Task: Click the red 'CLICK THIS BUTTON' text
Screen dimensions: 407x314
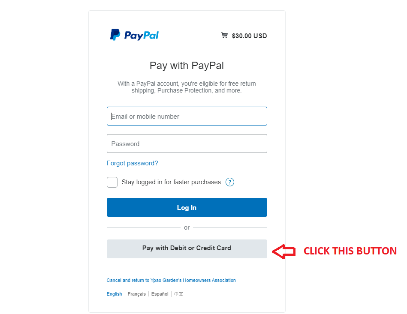Action: click(350, 251)
